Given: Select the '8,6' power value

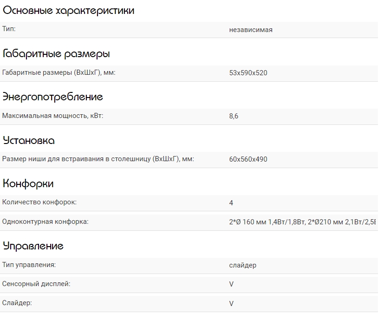Looking at the screenshot, I should click(234, 116).
